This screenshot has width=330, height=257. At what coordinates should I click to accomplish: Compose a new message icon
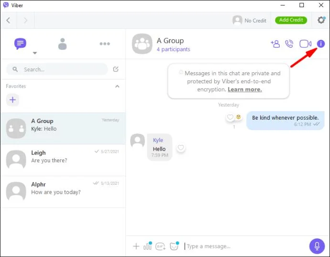(116, 69)
